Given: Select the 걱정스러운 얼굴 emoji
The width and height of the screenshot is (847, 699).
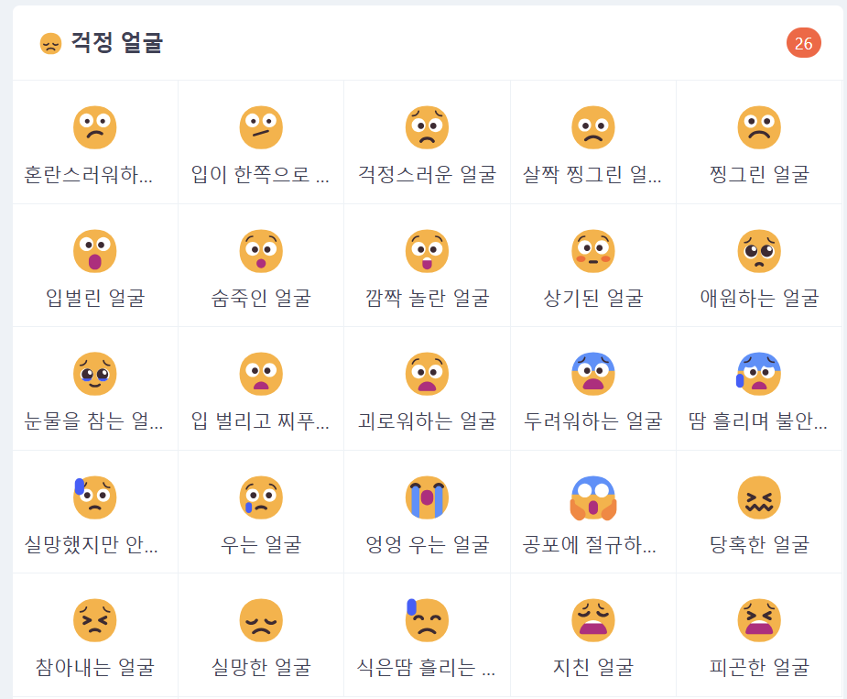Looking at the screenshot, I should coord(427,126).
